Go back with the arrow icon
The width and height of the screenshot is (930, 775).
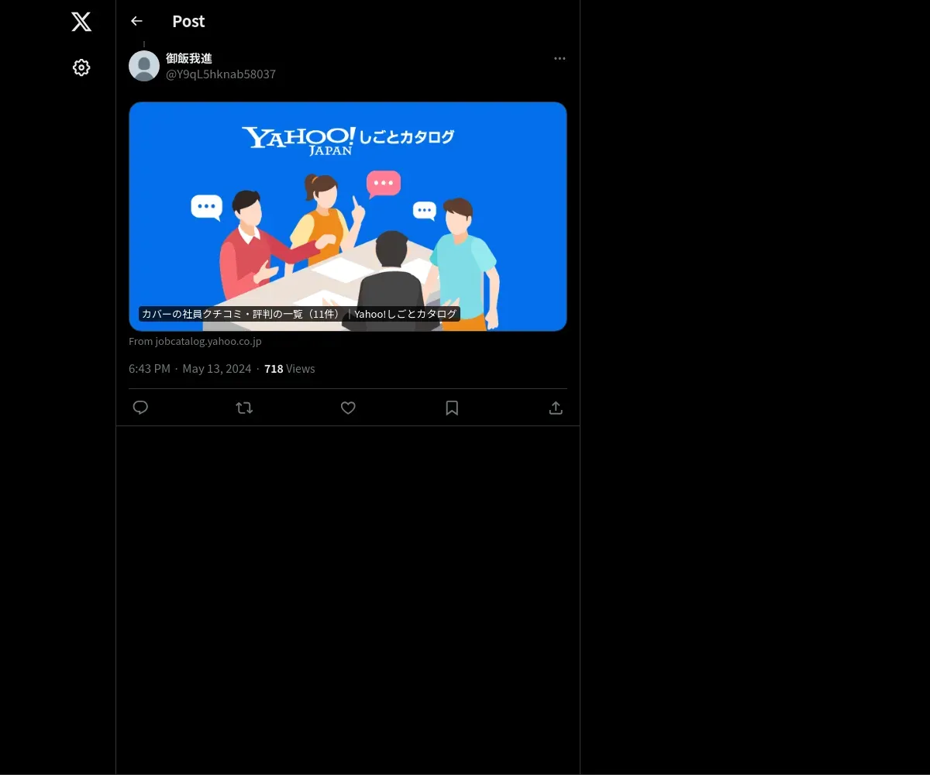tap(136, 21)
